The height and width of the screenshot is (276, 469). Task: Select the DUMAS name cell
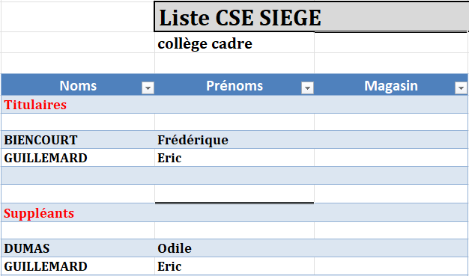78,248
